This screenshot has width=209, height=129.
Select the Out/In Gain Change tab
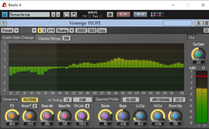(18, 38)
